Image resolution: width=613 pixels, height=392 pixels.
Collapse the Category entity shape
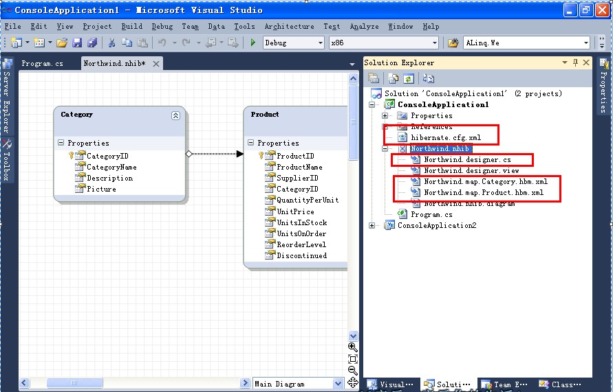[176, 115]
